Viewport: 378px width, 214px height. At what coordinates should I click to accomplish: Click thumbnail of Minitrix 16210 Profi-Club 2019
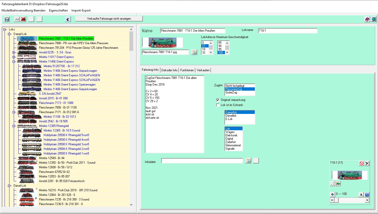27,190
